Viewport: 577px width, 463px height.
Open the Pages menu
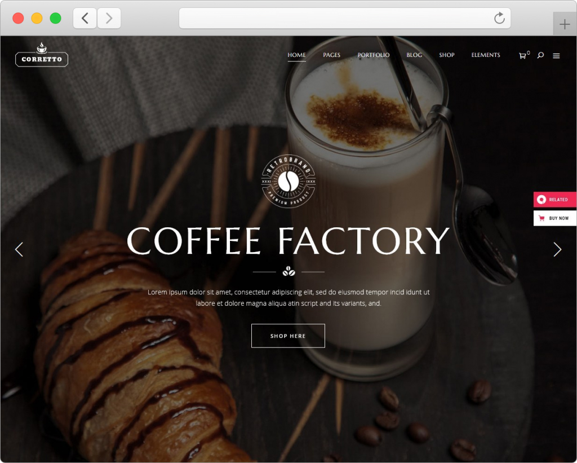pos(331,55)
